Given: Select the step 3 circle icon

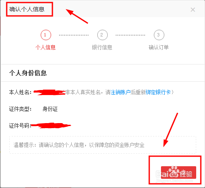Looking at the screenshot, I should [159, 35].
